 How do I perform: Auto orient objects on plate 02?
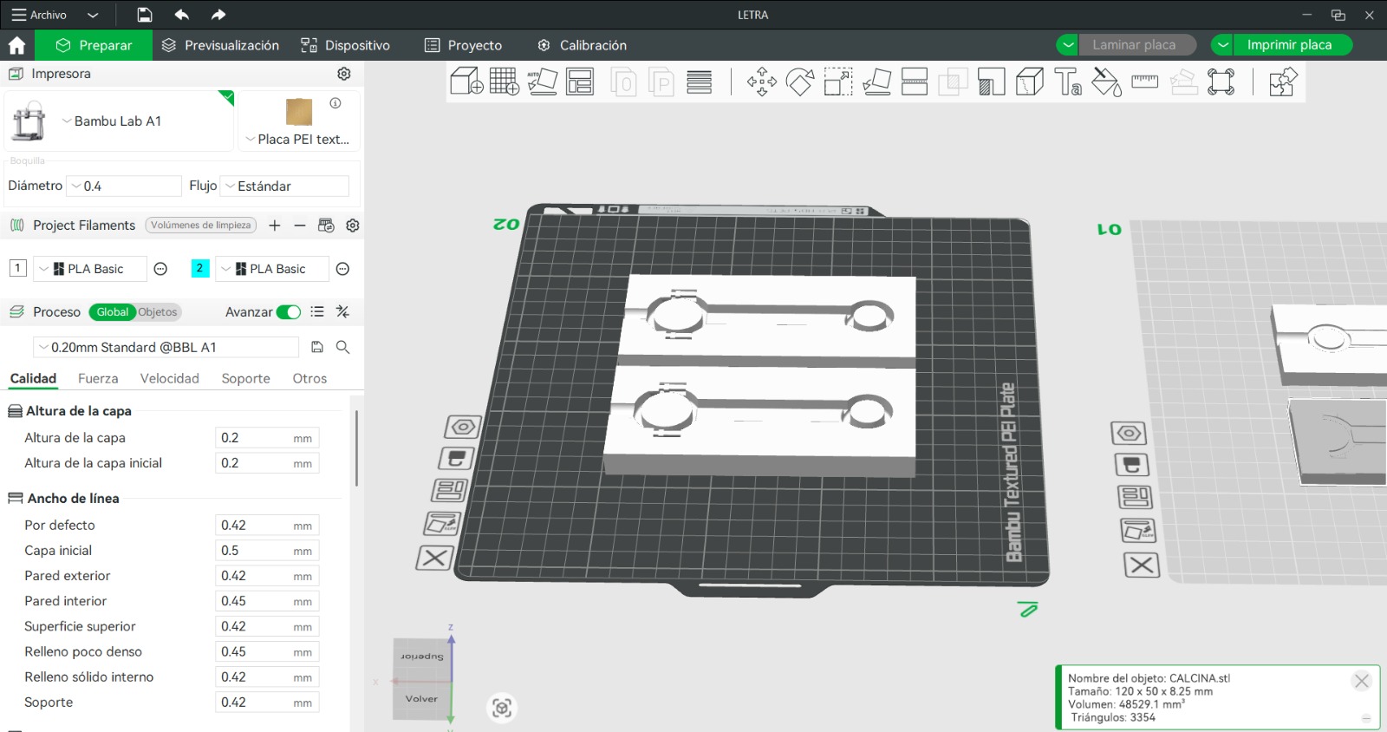coord(442,524)
